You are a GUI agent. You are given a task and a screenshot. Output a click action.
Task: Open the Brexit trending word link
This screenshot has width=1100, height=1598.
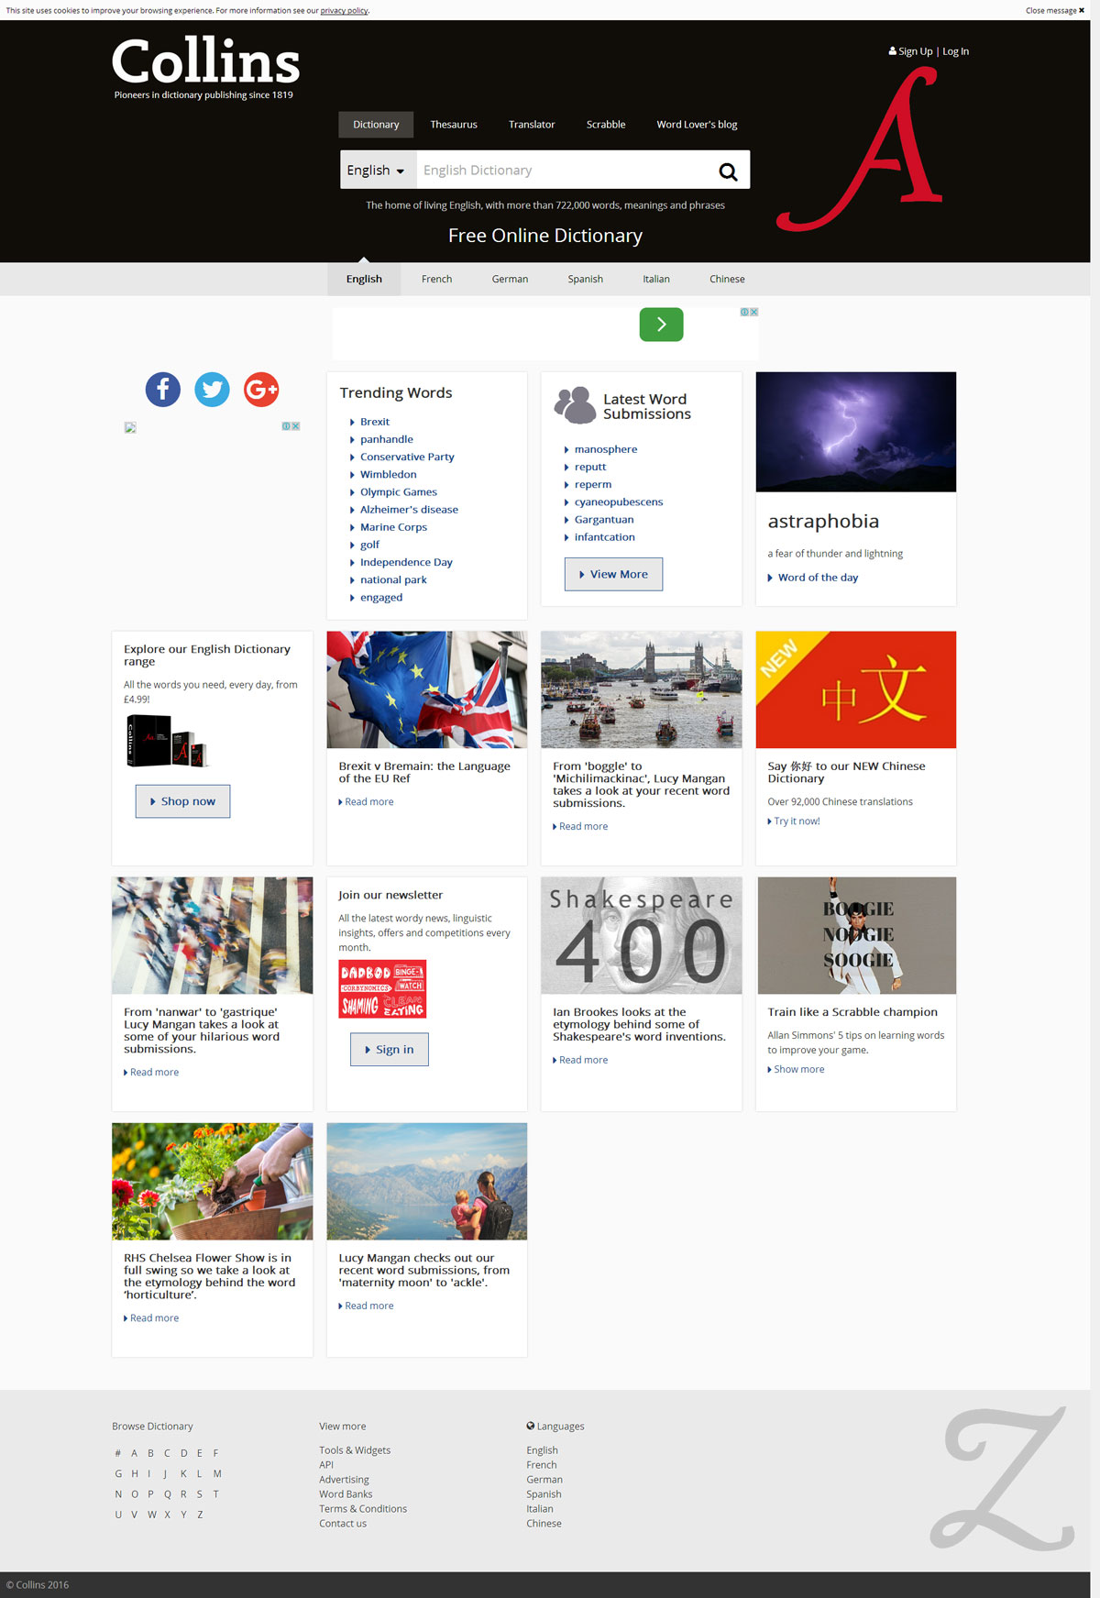[375, 422]
